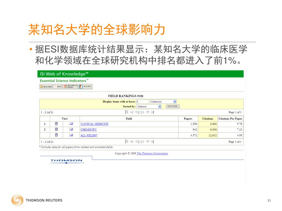Open the Help button
The height and width of the screenshot is (211, 282).
58,87
